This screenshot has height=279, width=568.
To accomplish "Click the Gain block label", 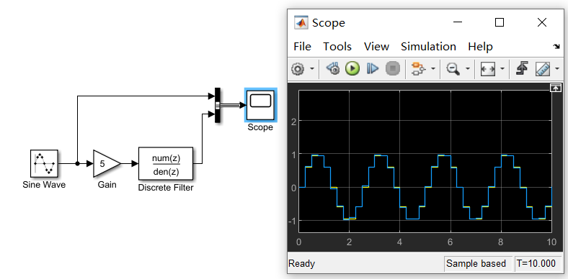I will coord(107,185).
